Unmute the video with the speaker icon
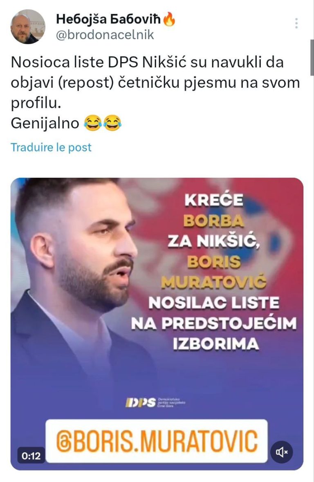 click(x=282, y=451)
